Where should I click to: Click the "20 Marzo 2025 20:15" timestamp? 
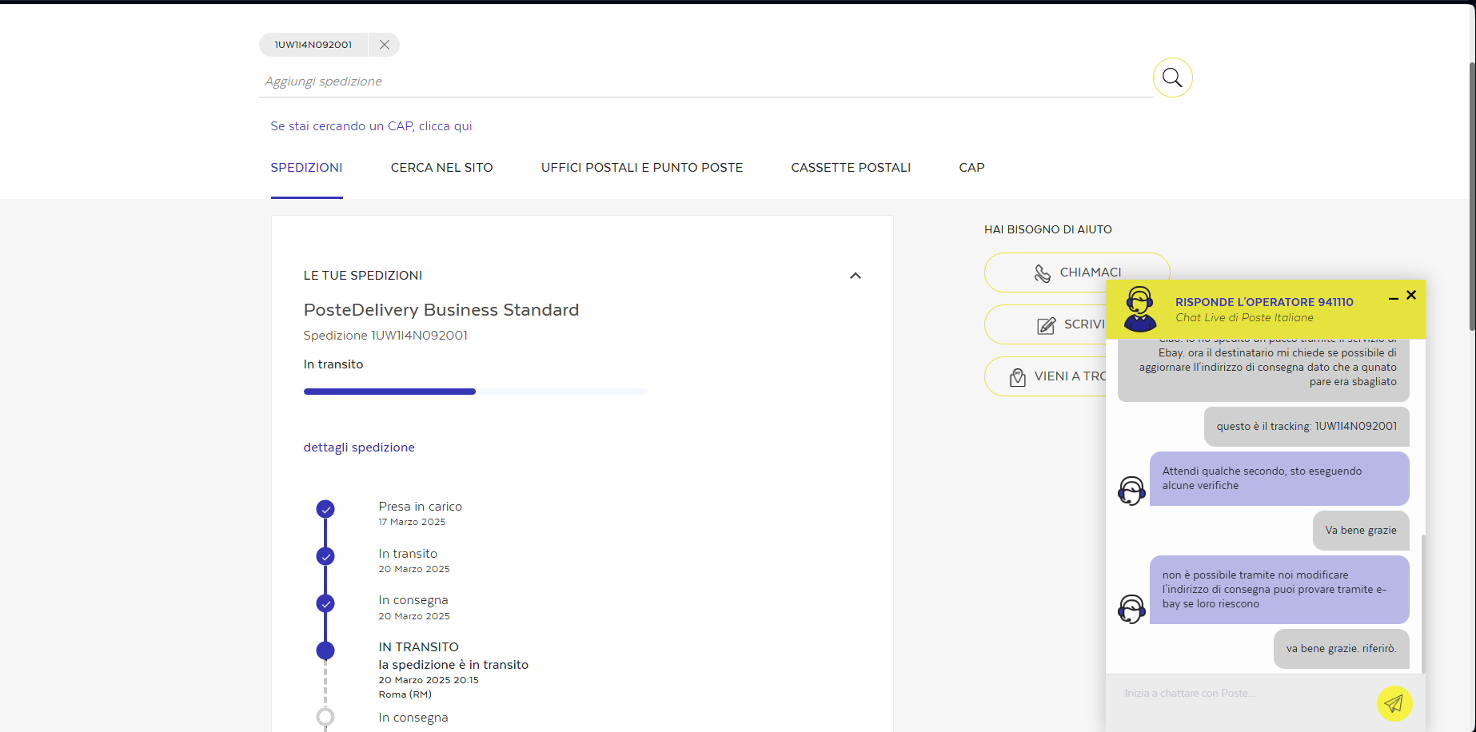tap(429, 680)
